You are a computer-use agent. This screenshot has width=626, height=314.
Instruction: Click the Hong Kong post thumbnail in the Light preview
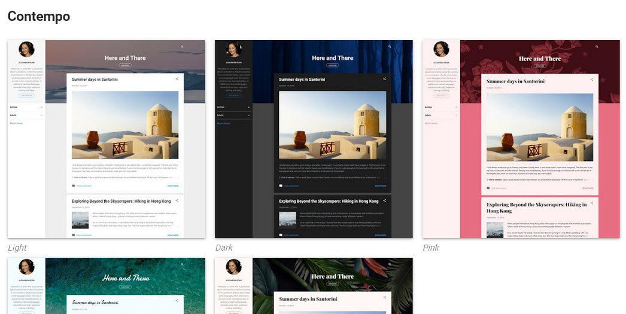[80, 220]
